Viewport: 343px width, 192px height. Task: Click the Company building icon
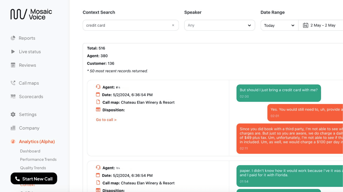click(x=13, y=128)
